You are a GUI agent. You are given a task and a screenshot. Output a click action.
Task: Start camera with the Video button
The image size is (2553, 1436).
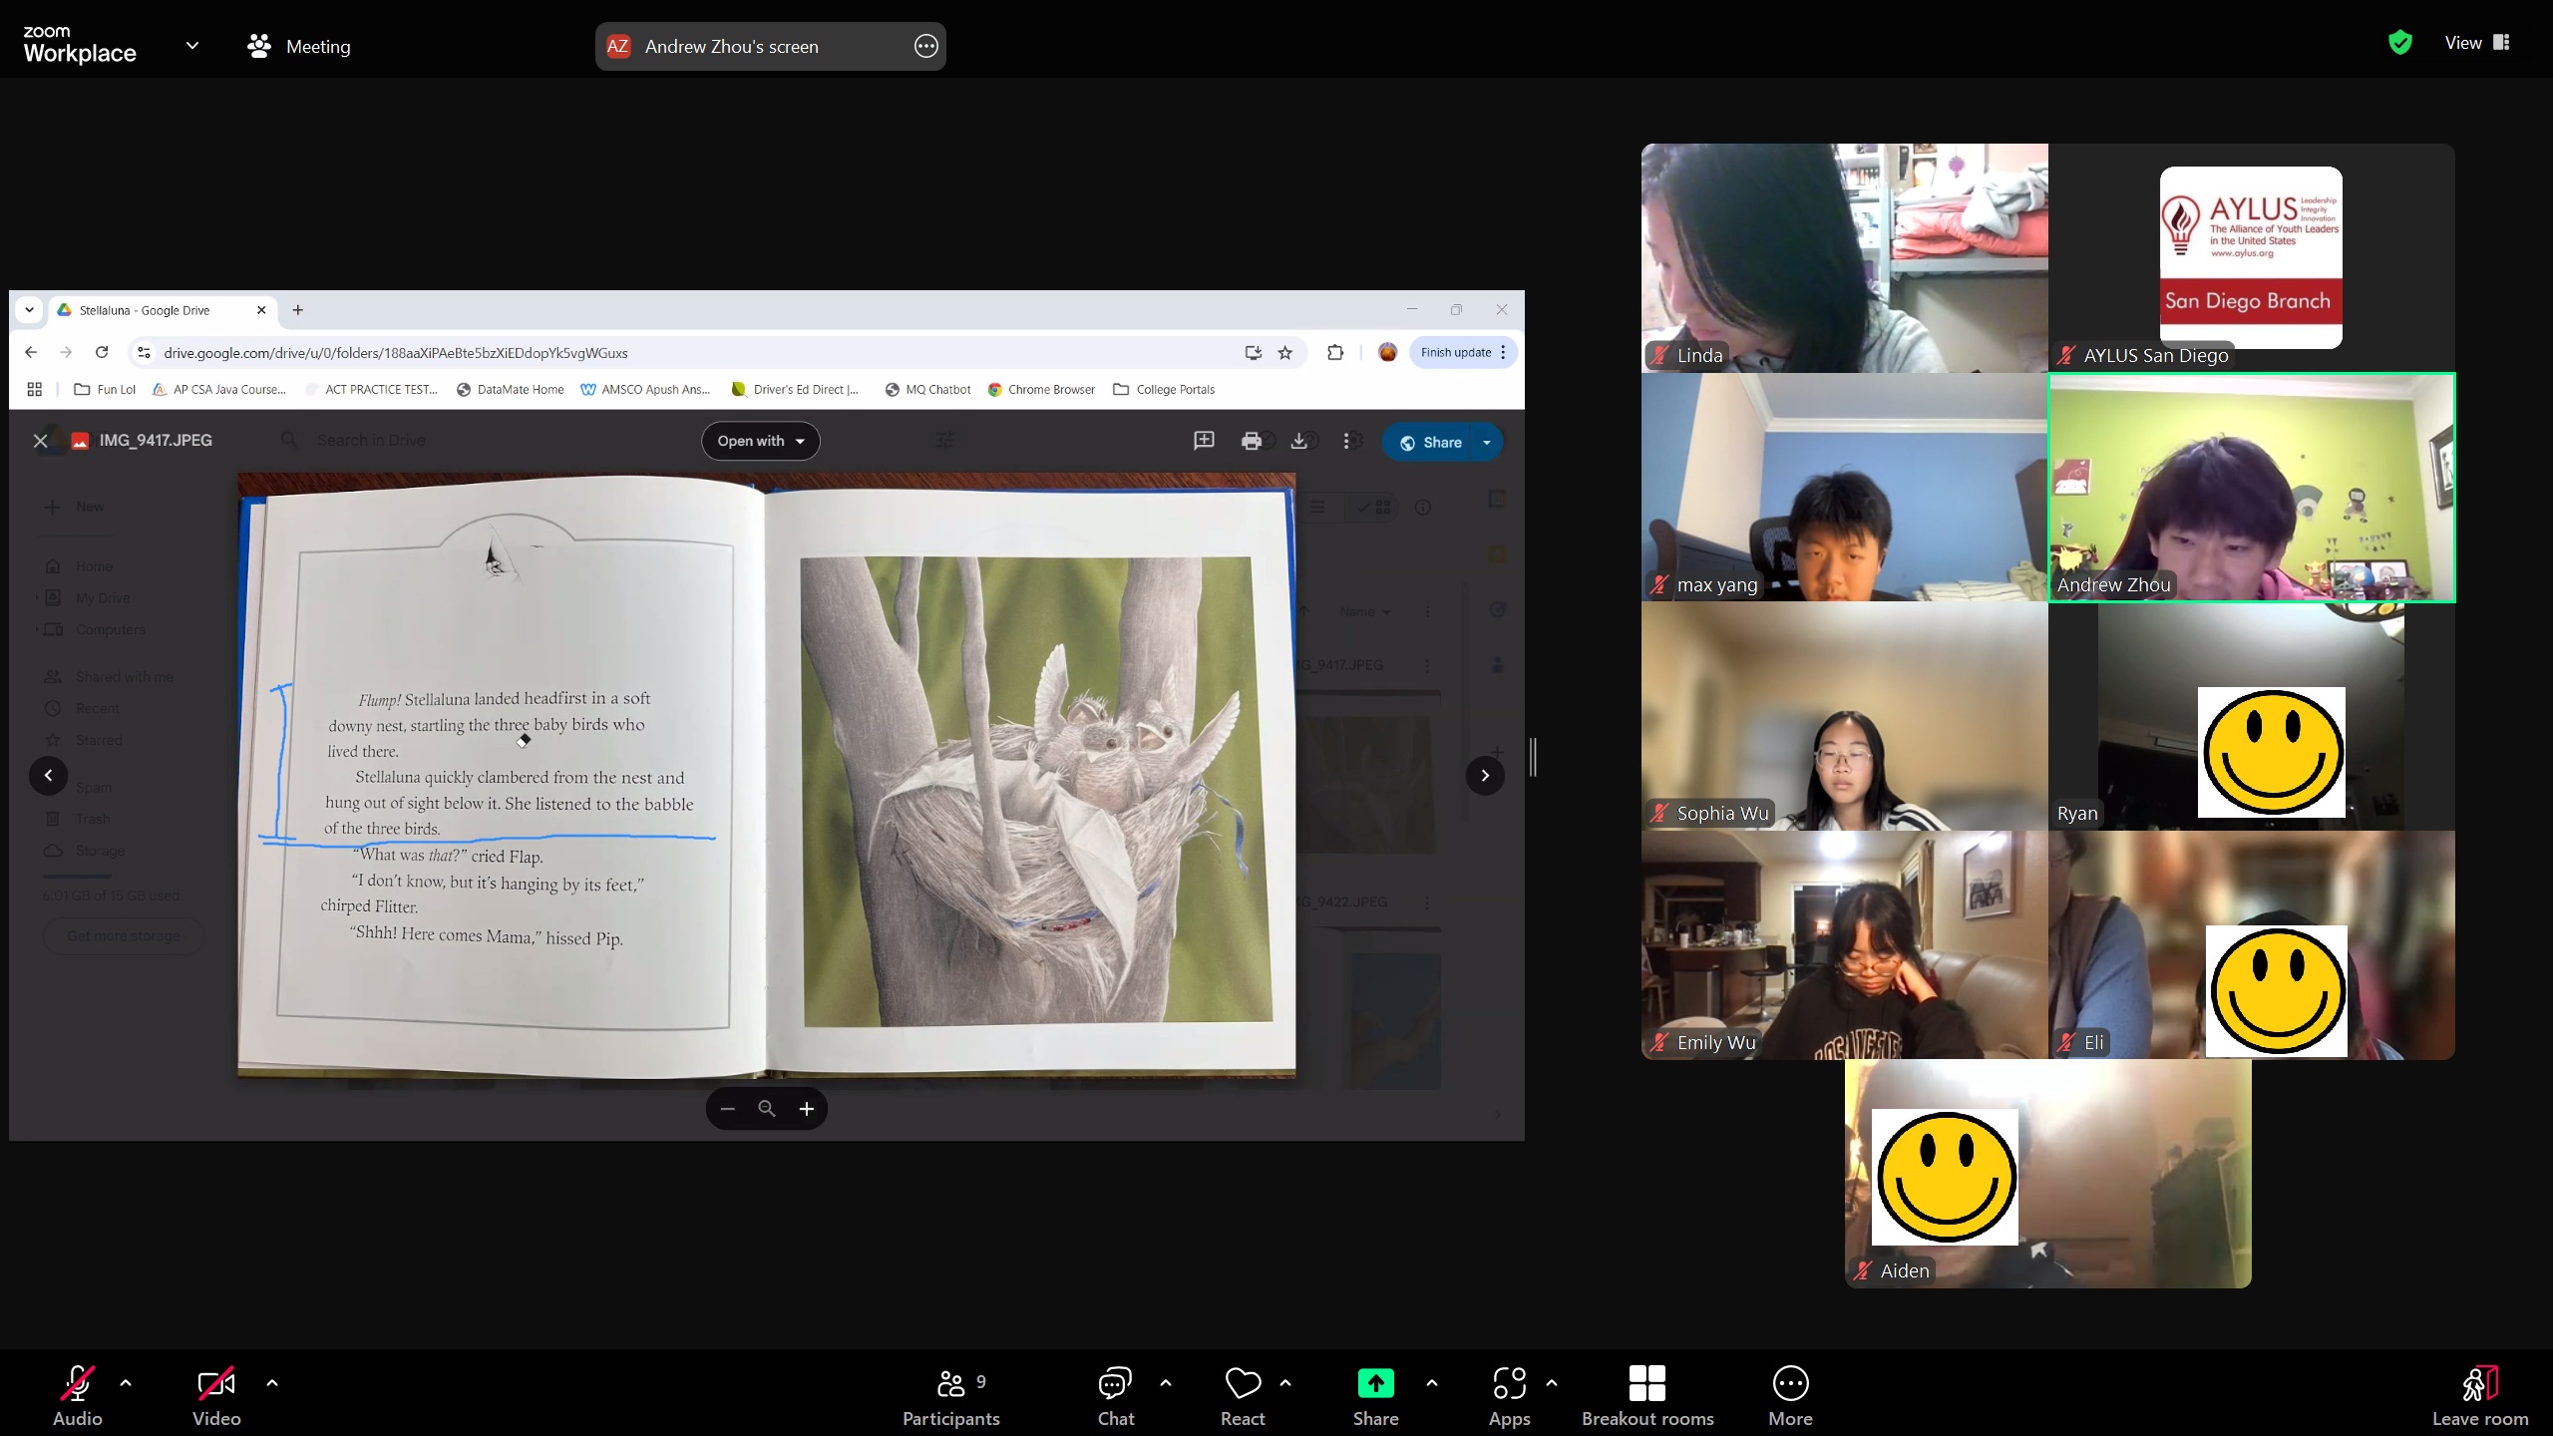tap(216, 1395)
